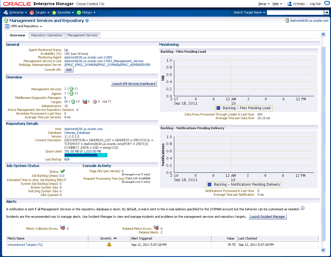Click the Space Used progress bar

click(x=86, y=155)
